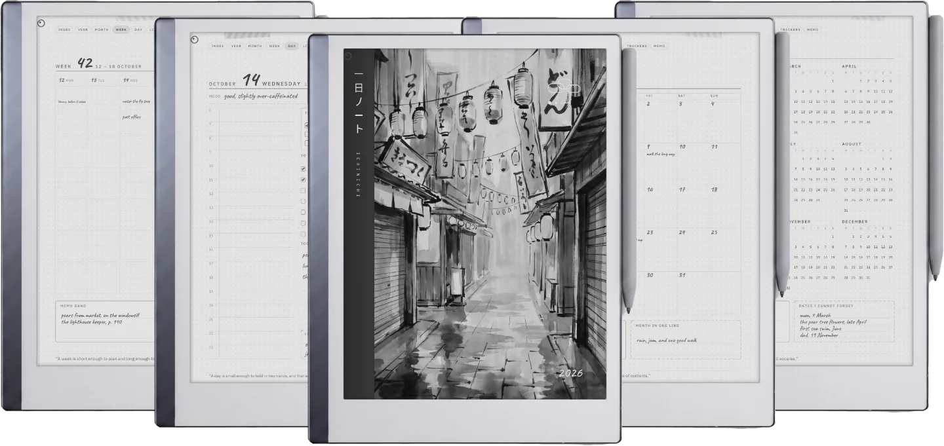944x446 pixels.
Task: Open day "12 MON" in the weekly view
Action: (x=66, y=81)
